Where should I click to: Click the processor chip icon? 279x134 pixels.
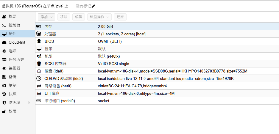(x=39, y=34)
